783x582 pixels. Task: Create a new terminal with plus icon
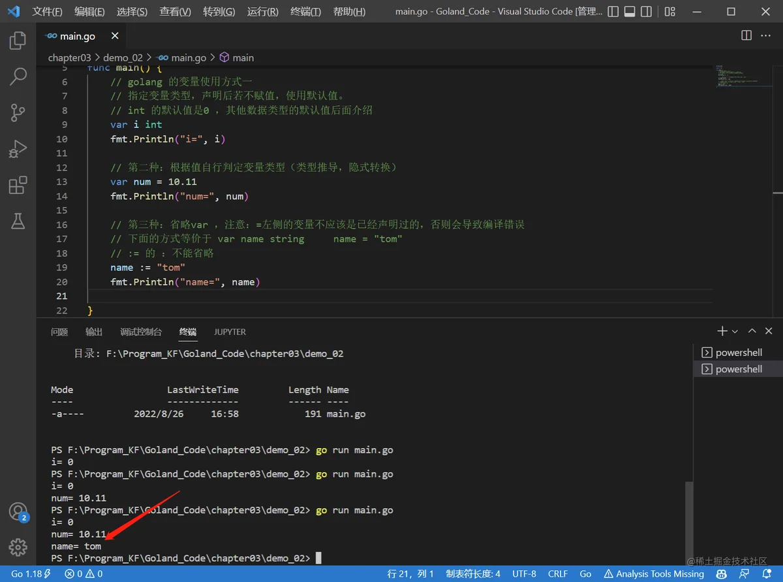[722, 331]
